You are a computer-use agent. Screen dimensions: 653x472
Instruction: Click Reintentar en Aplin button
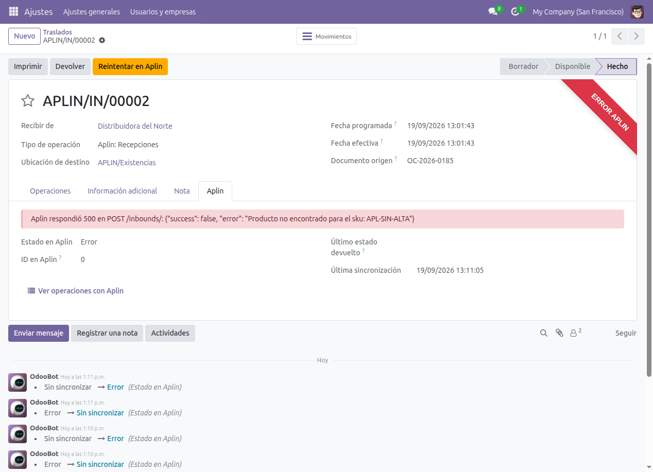[130, 66]
